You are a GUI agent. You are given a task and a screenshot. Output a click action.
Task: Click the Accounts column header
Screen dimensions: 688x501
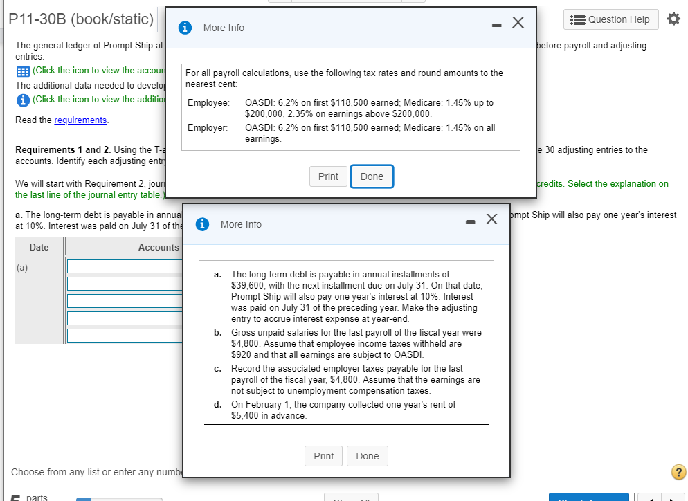[159, 248]
